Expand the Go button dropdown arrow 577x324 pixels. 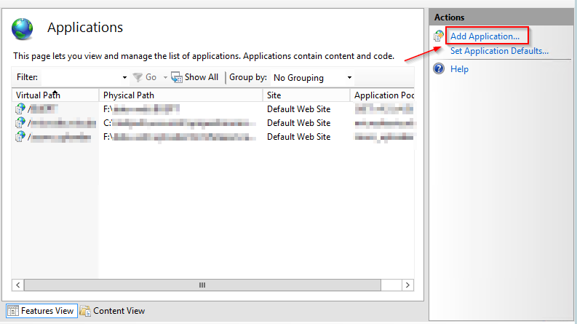pos(164,77)
